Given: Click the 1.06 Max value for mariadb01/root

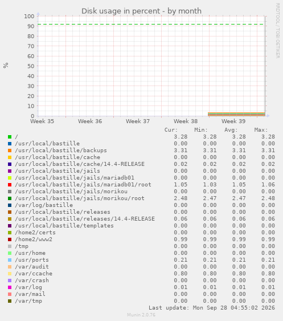Looking at the screenshot, I should [268, 185].
